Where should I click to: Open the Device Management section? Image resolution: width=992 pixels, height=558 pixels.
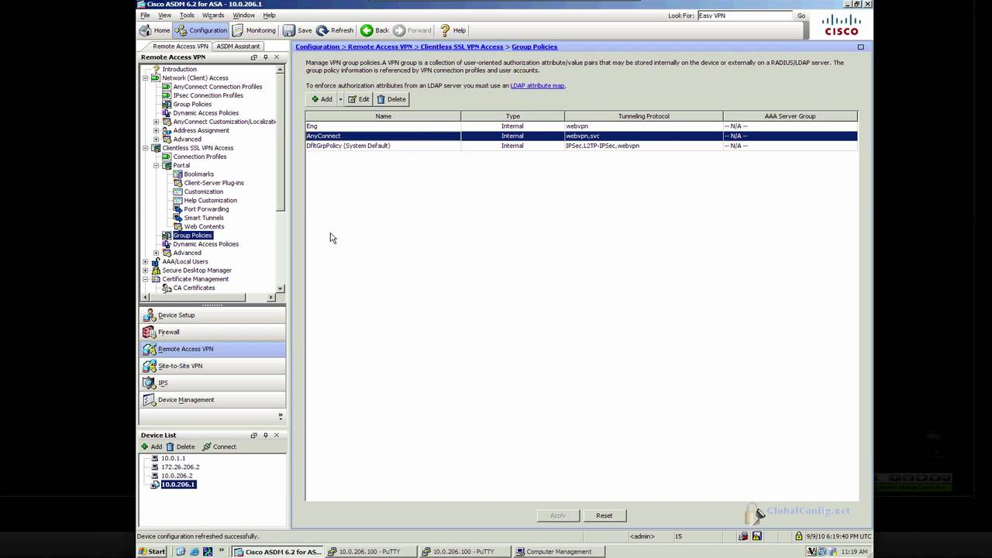(x=212, y=400)
